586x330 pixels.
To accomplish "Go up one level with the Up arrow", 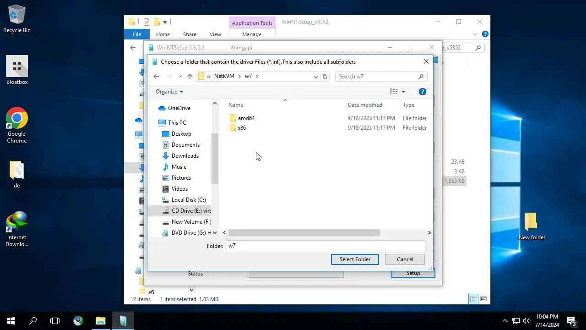I will click(x=190, y=77).
